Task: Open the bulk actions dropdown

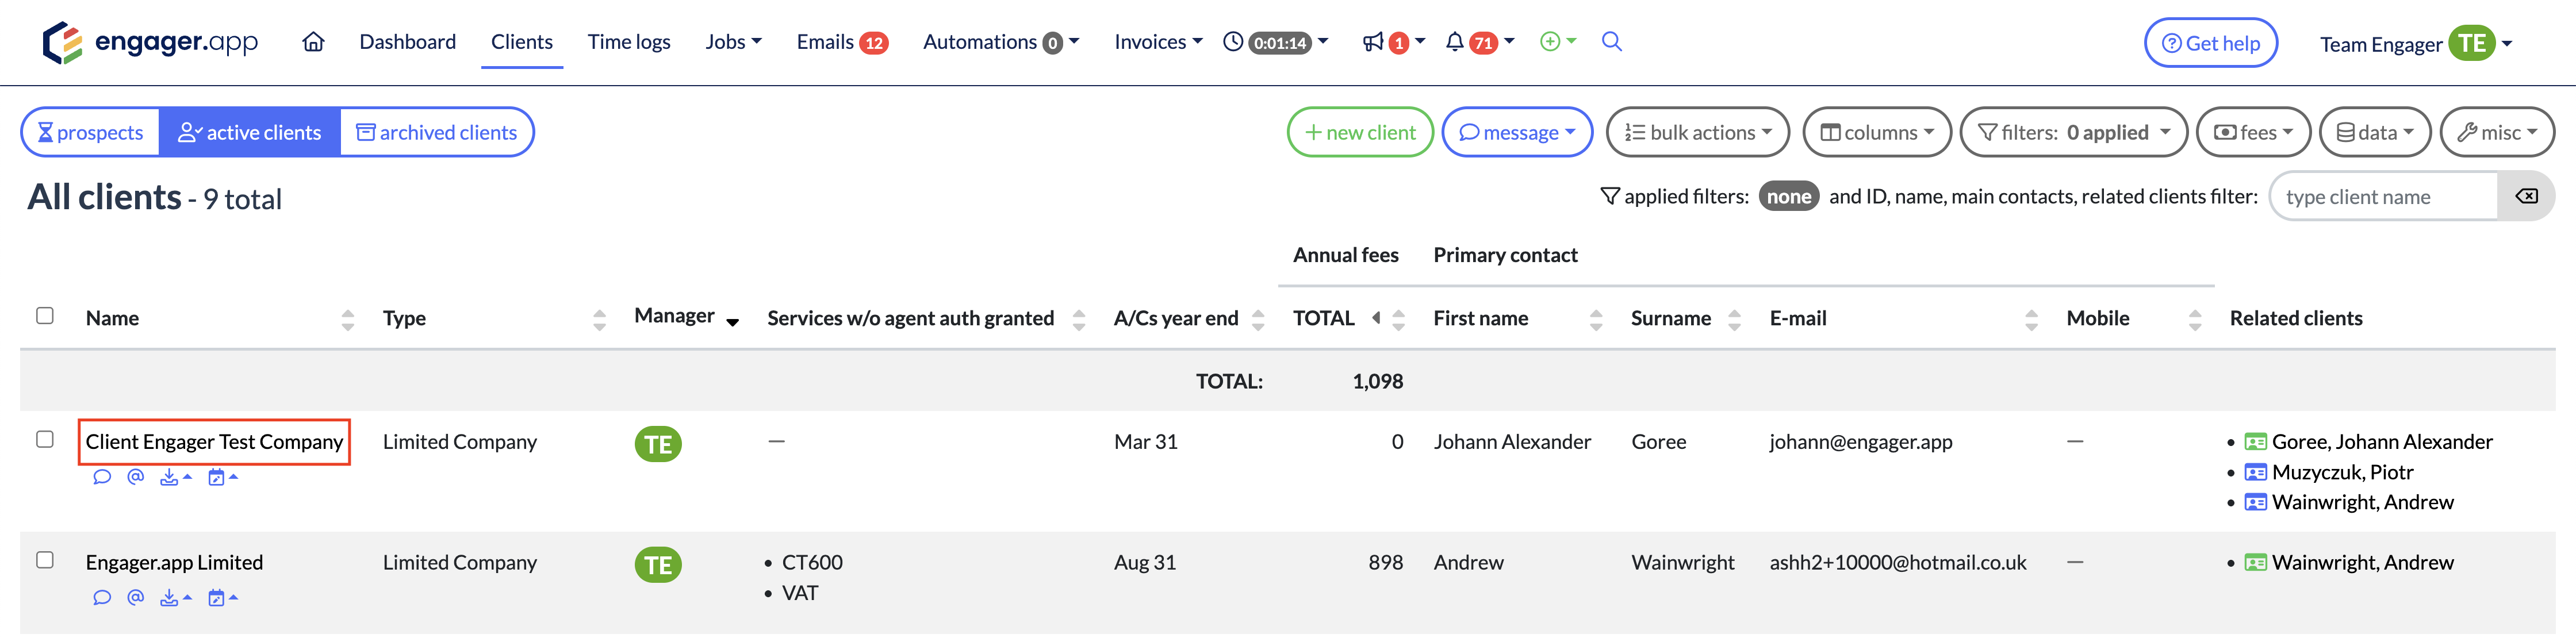Action: [x=1697, y=131]
